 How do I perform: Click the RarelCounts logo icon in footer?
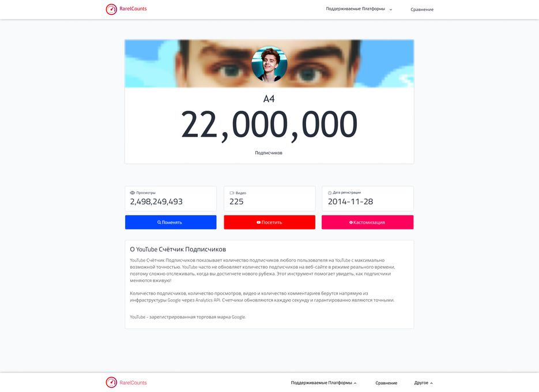point(111,382)
